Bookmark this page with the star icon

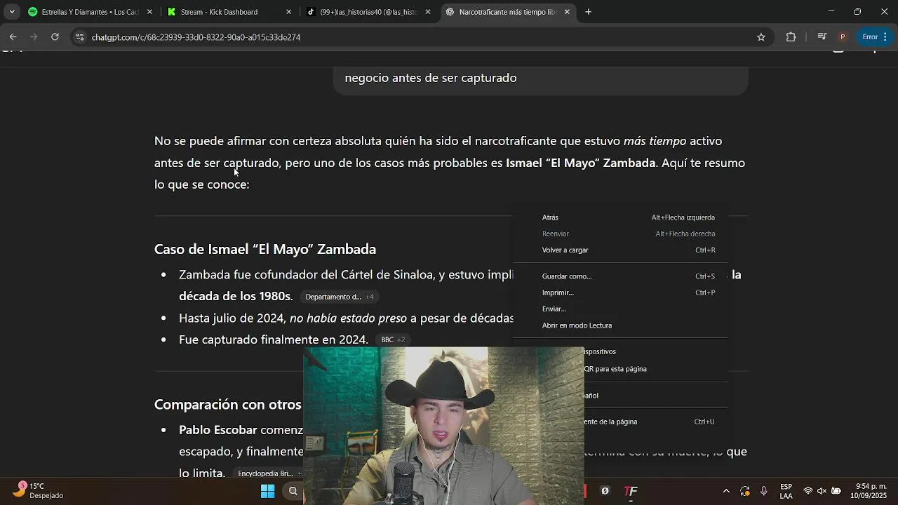pyautogui.click(x=761, y=37)
